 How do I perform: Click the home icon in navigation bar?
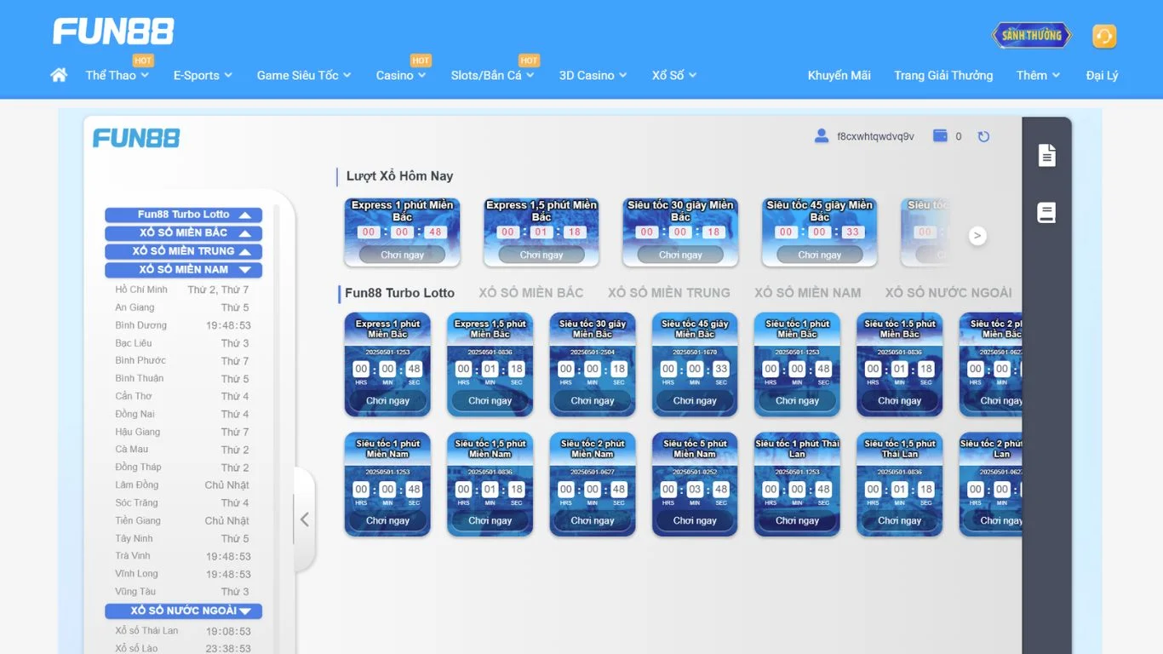tap(59, 75)
